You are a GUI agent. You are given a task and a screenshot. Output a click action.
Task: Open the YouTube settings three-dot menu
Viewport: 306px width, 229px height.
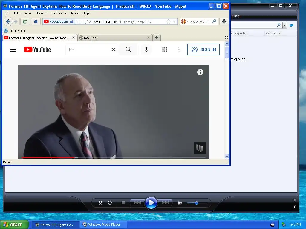click(179, 50)
